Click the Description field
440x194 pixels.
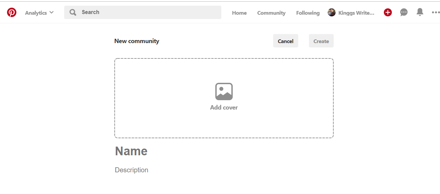pyautogui.click(x=131, y=170)
